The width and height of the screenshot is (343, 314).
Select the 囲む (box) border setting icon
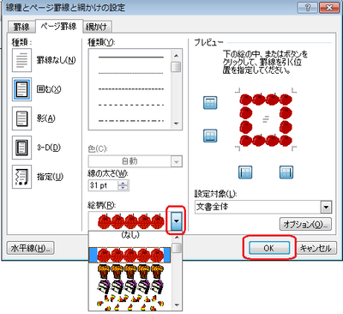pos(21,89)
